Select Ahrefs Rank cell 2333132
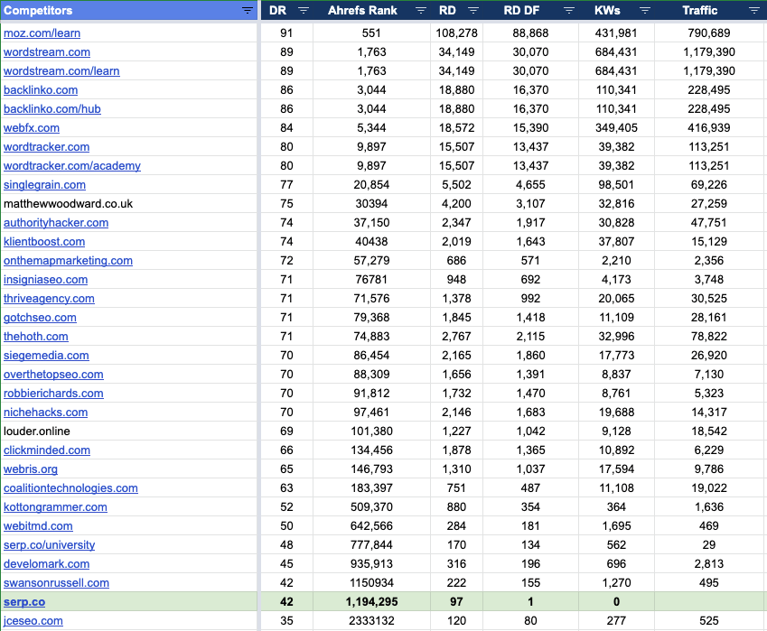 click(372, 621)
